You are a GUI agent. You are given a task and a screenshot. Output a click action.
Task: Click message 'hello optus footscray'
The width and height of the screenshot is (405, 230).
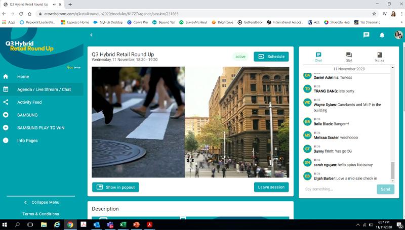(x=355, y=165)
